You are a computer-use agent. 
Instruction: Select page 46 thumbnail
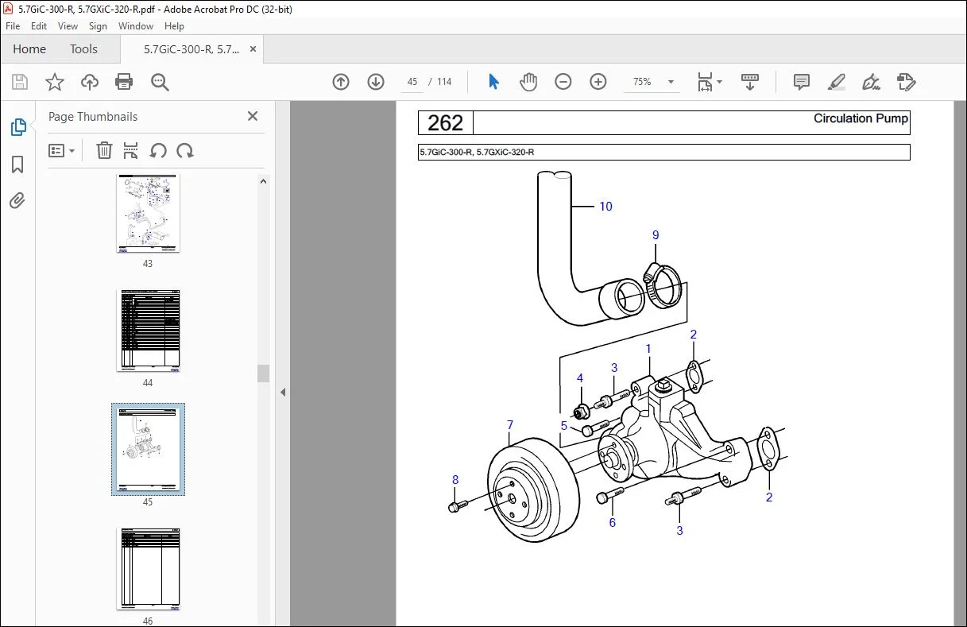148,569
